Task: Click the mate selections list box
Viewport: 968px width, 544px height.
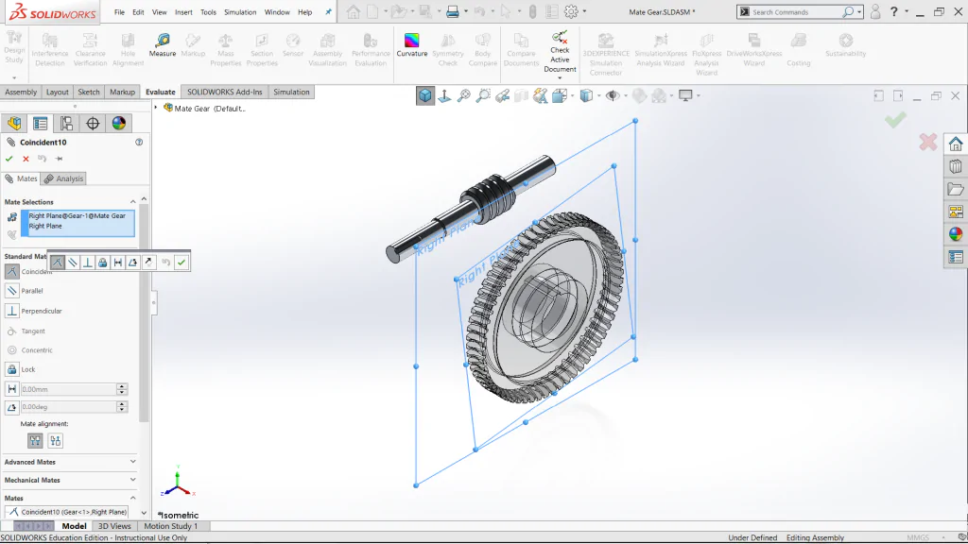Action: [78, 223]
